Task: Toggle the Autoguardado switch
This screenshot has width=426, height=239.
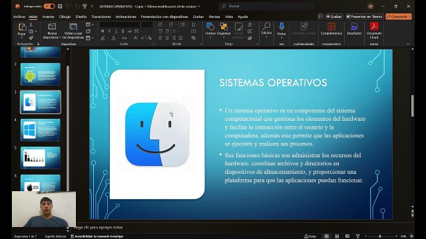Action: [x=49, y=6]
